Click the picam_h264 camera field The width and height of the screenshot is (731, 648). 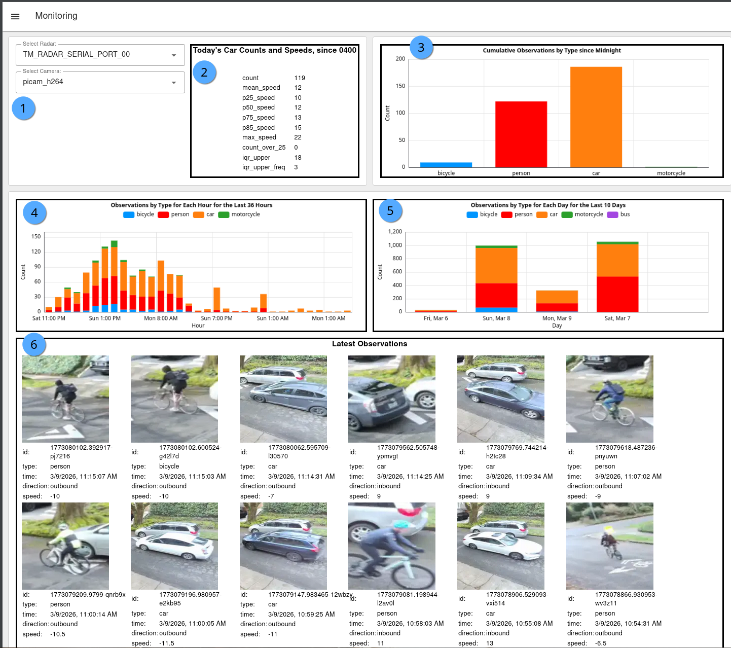coord(100,82)
